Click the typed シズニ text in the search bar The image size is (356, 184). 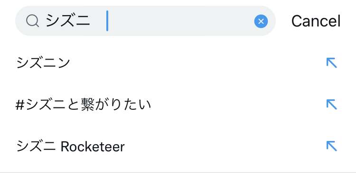(x=68, y=21)
